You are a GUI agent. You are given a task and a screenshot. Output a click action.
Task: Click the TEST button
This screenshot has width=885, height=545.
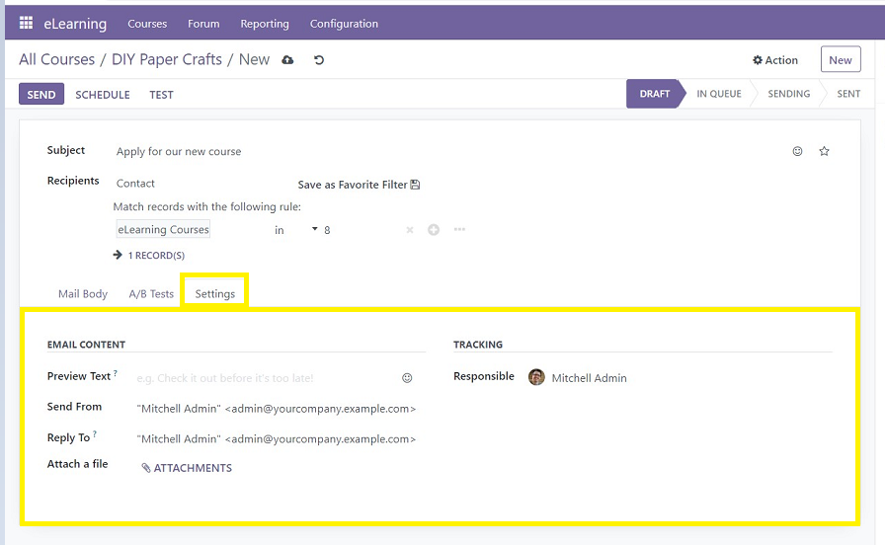click(161, 95)
